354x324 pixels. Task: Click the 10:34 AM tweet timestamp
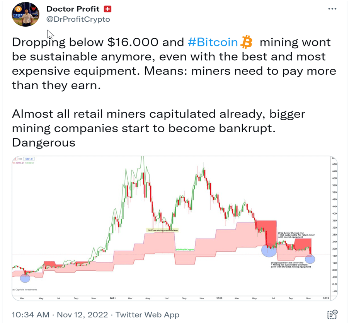31,314
